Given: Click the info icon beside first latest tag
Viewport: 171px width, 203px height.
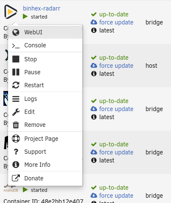Looking at the screenshot, I should pyautogui.click(x=94, y=30).
